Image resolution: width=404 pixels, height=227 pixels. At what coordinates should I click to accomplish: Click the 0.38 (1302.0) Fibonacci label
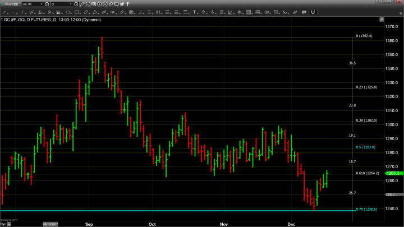(366, 120)
